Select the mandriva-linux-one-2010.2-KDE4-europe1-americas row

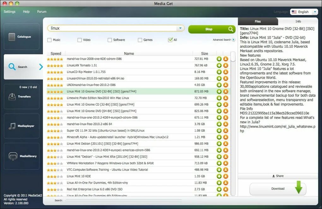click(138, 150)
